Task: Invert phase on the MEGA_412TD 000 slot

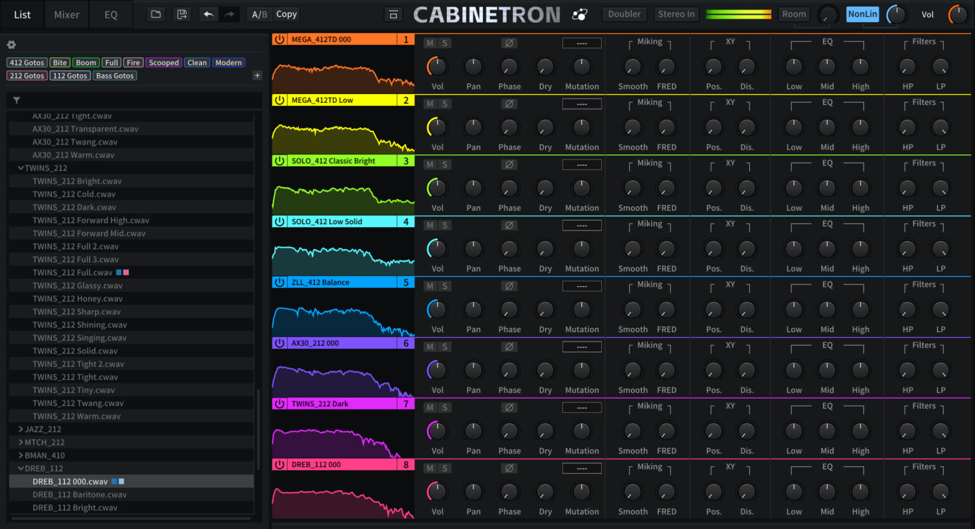Action: tap(508, 43)
